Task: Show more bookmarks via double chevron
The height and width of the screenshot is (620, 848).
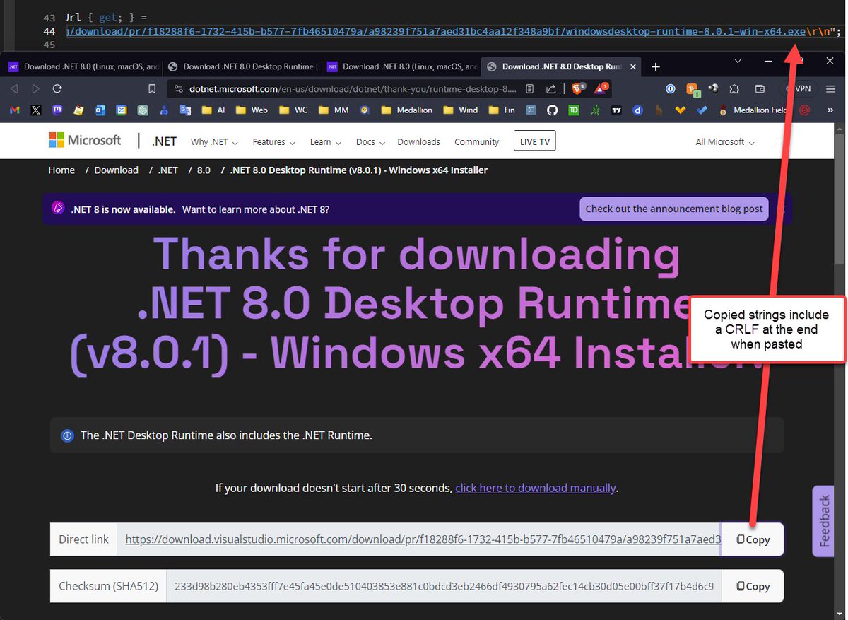Action: 829,110
